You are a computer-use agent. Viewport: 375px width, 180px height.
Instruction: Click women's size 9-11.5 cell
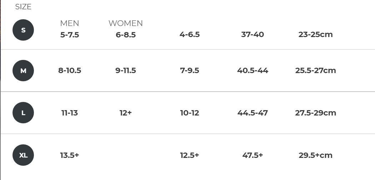click(126, 71)
